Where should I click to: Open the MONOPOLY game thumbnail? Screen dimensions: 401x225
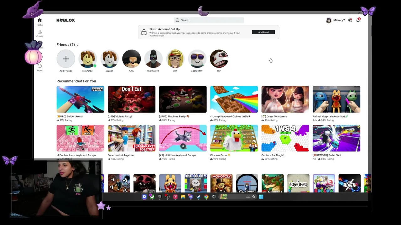[221, 183]
